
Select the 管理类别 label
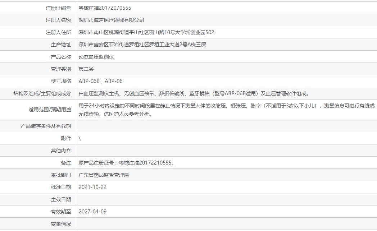pyautogui.click(x=61, y=69)
